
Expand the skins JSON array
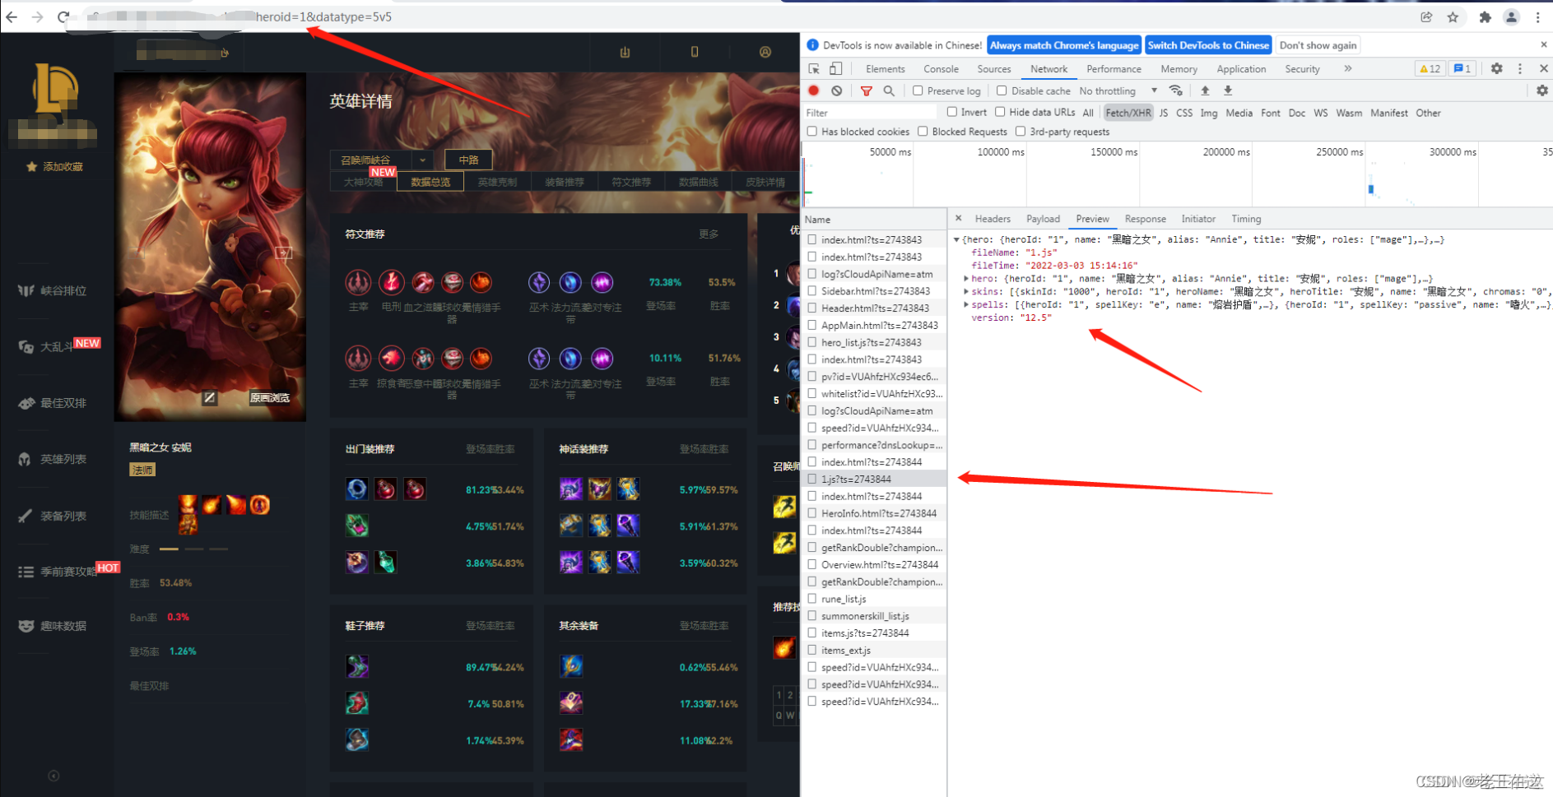966,292
